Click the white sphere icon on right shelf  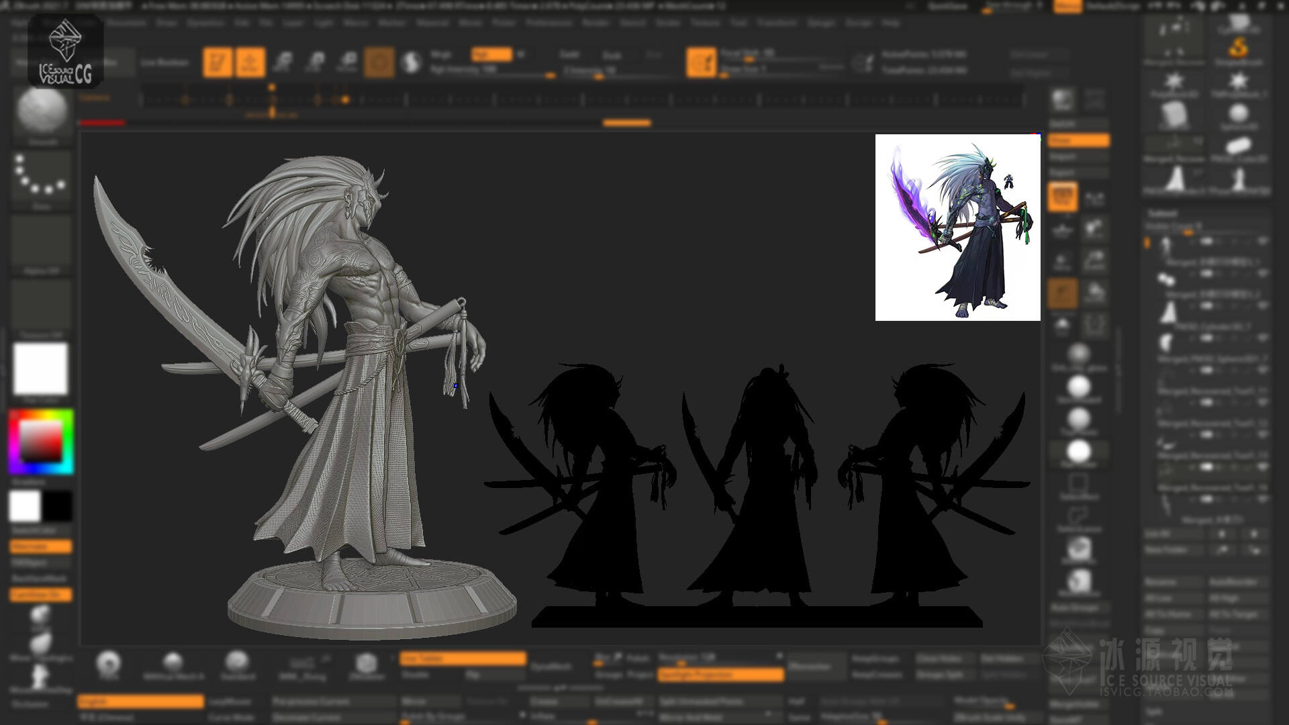tap(1079, 452)
